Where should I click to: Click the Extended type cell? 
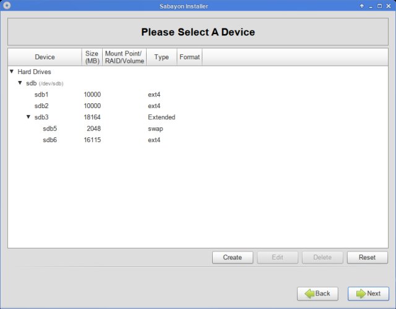tap(161, 117)
